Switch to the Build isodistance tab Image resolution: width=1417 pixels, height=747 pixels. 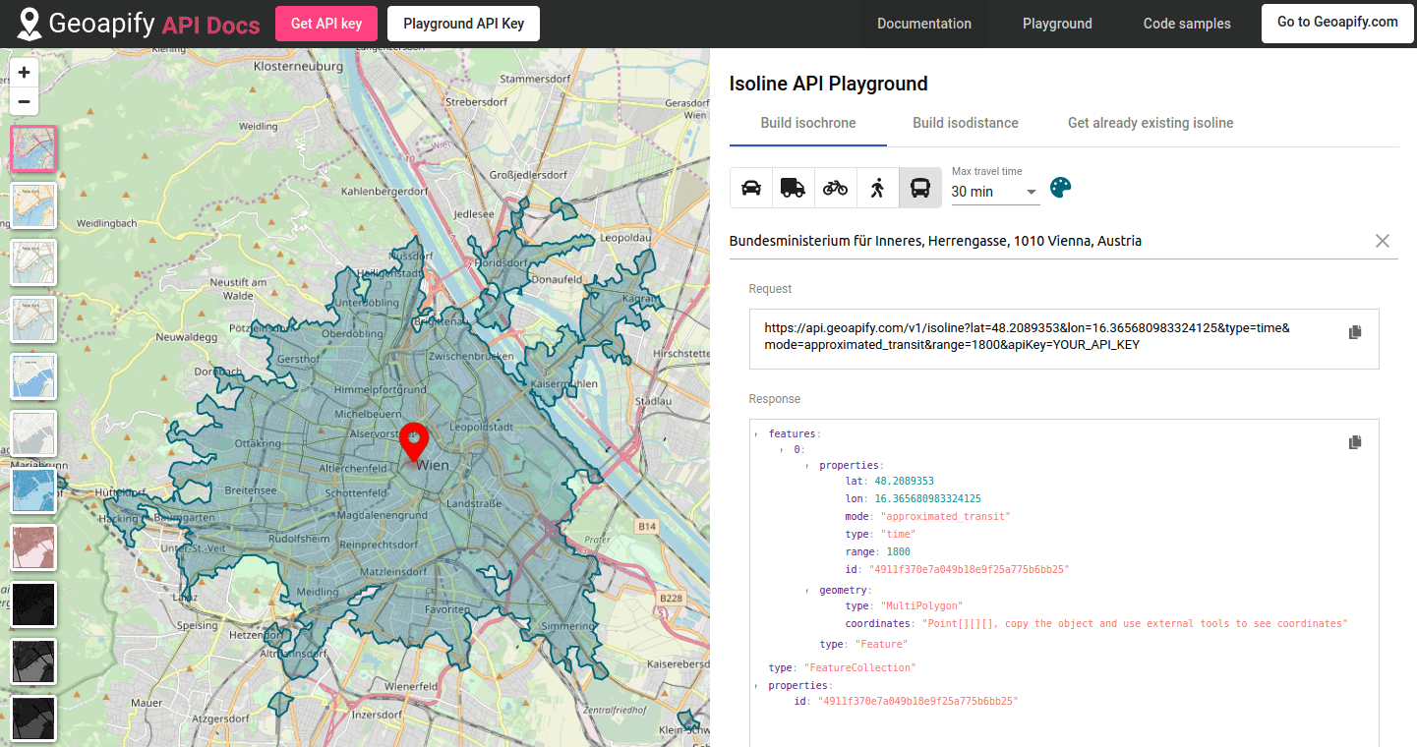coord(966,123)
